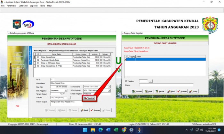Click the Satuan column header
The width and height of the screenshot is (224, 134).
click(x=105, y=54)
